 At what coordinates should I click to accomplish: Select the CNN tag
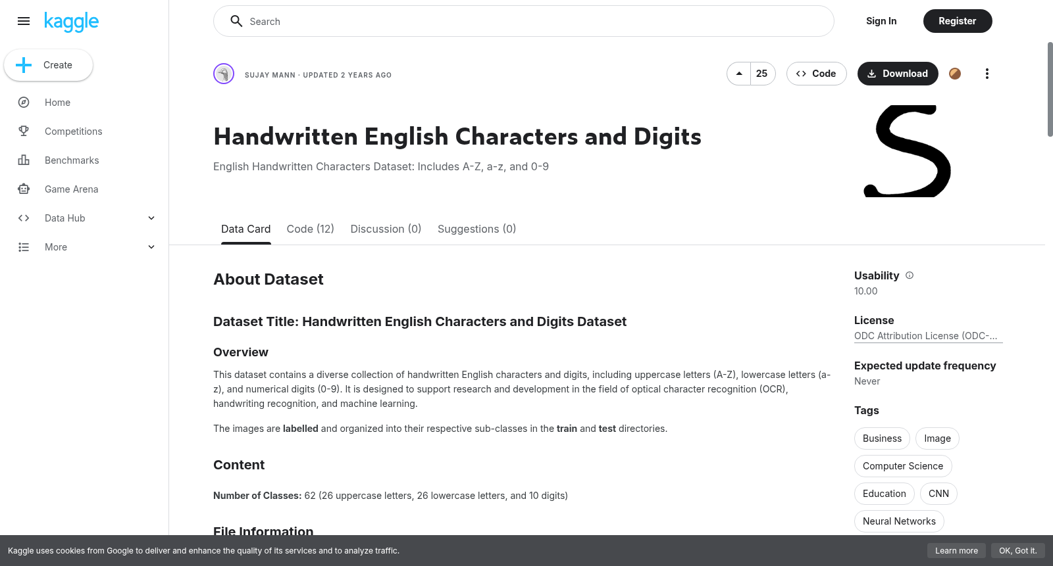938,494
